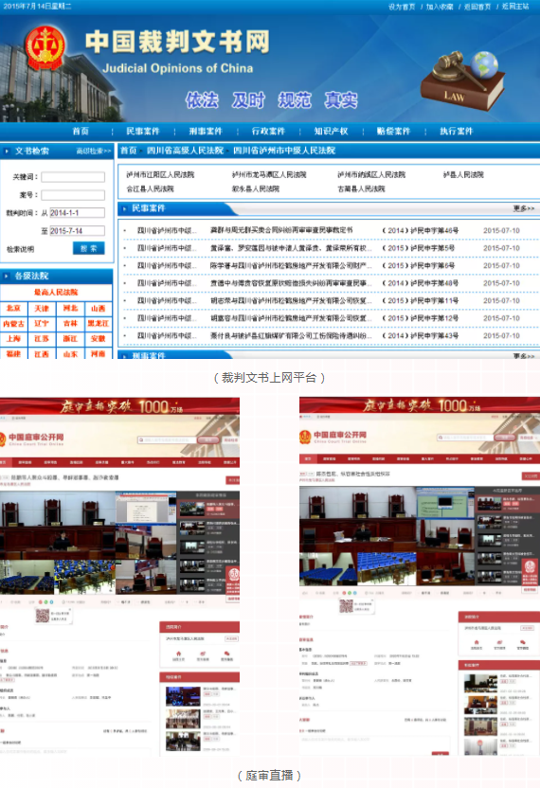
Task: Select 吉林 in the court region grid
Action: (x=70, y=324)
